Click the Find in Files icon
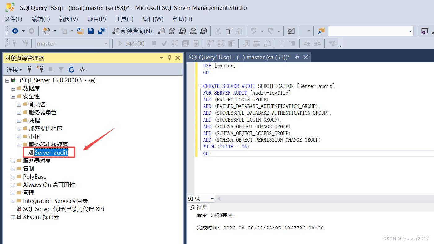Image resolution: width=434 pixels, height=244 pixels. click(321, 31)
